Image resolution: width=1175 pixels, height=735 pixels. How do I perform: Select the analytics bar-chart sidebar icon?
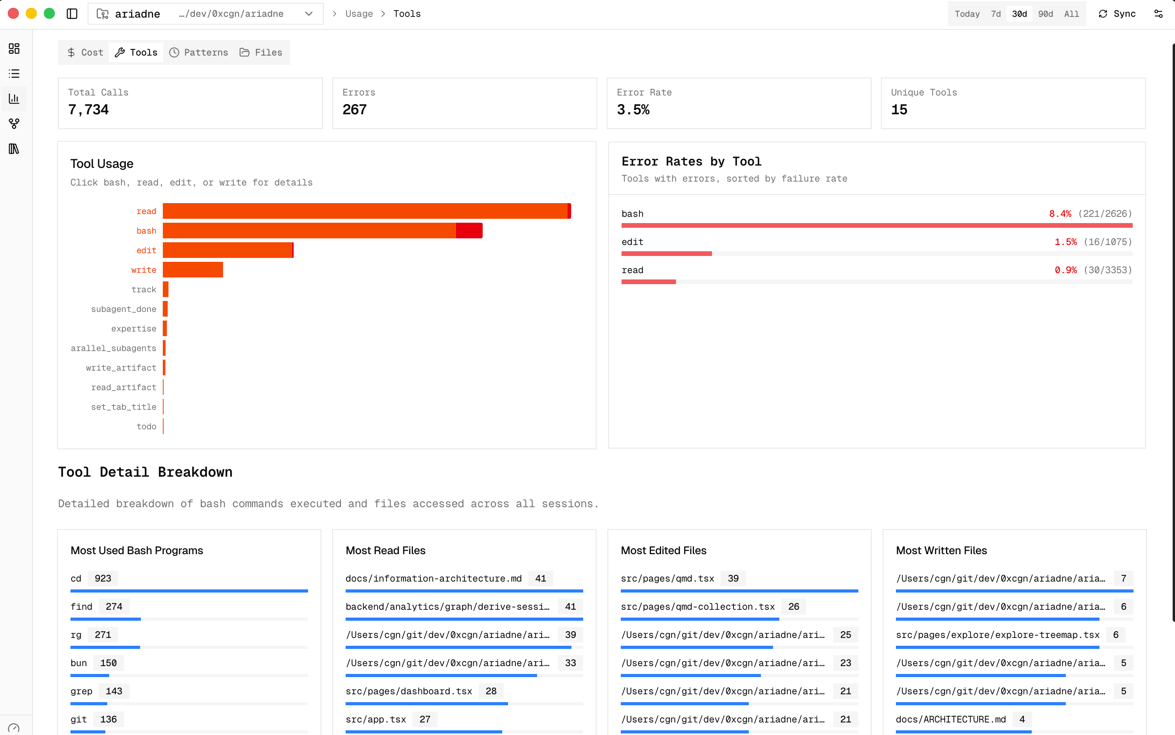[x=14, y=98]
